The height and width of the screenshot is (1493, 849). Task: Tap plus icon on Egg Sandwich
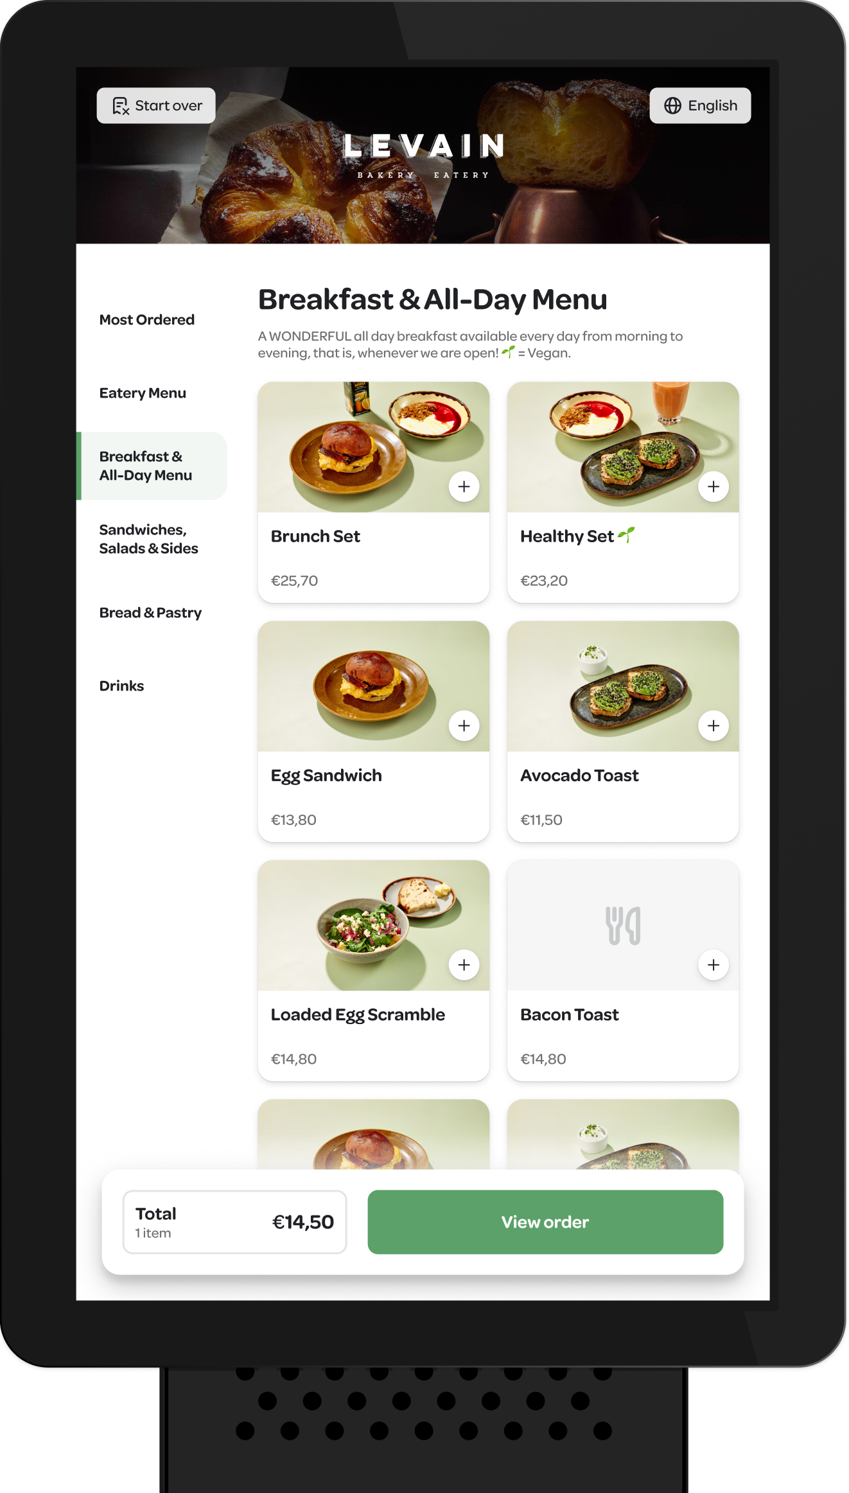(464, 725)
